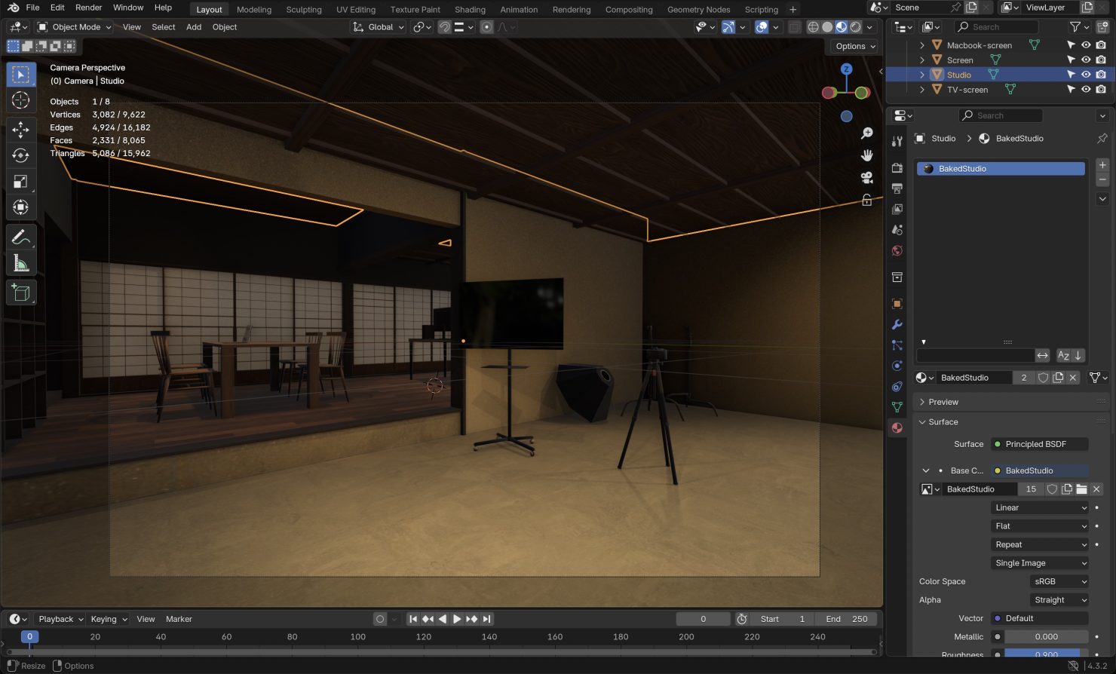
Task: Click the Principled BSDF surface button
Action: tap(1039, 444)
